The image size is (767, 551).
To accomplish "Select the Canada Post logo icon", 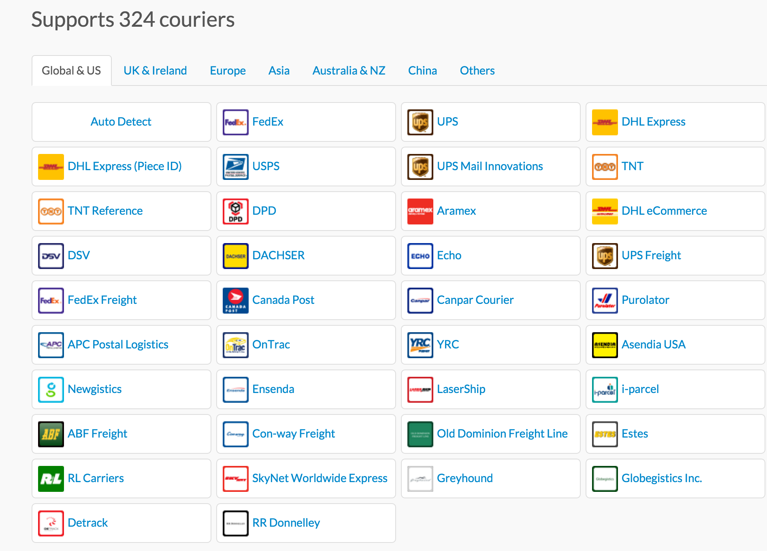I will tap(235, 300).
